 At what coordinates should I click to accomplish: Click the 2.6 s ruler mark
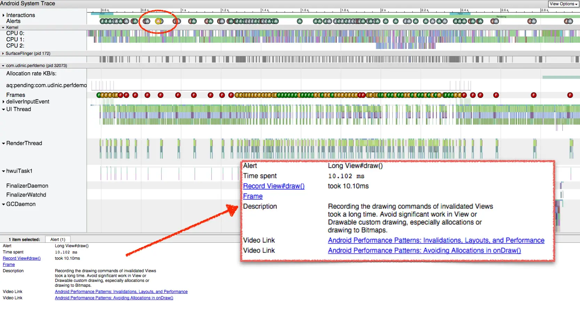pyautogui.click(x=505, y=10)
